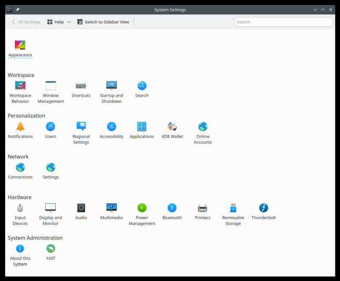
Task: Open Notifications bell icon
Action: click(20, 126)
